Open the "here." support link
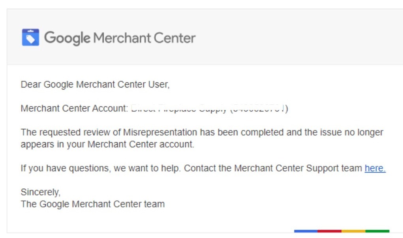403x238 pixels. click(375, 169)
